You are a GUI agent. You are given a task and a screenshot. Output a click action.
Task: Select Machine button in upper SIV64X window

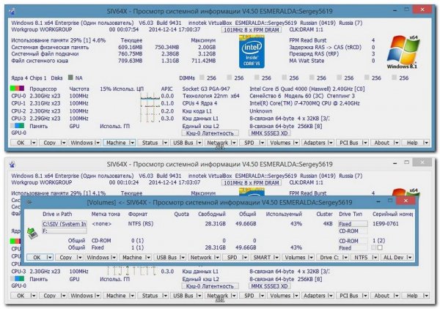[x=116, y=143]
